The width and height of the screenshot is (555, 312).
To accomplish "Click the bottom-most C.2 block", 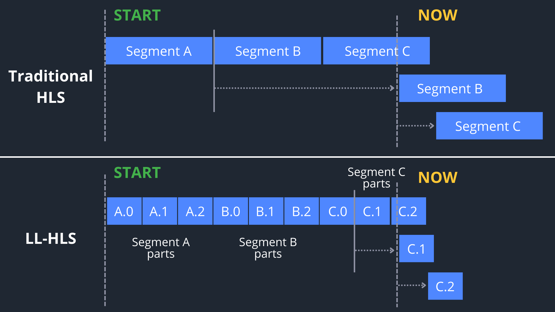I will pos(445,286).
